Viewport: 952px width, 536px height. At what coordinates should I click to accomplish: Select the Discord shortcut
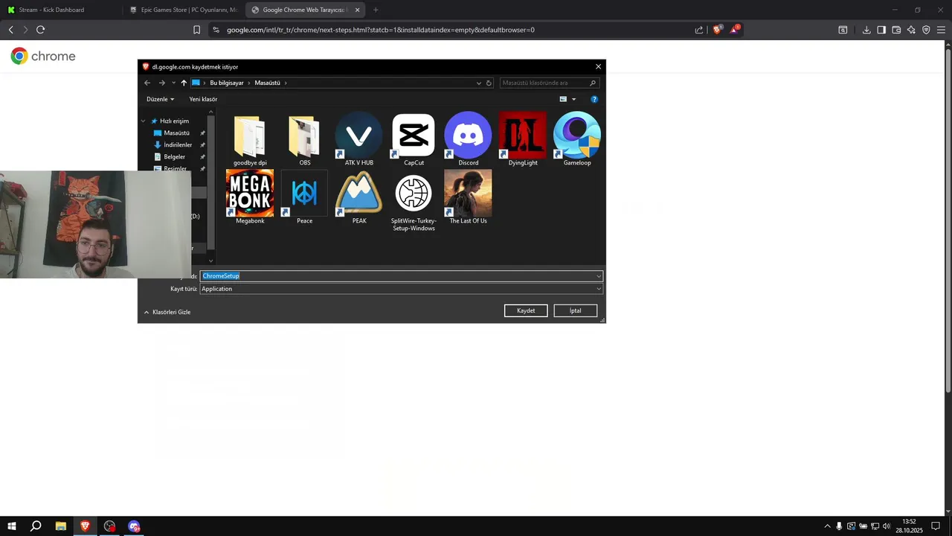pos(468,140)
